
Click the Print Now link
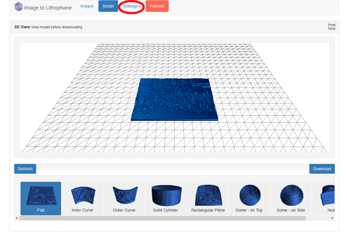pos(332,27)
